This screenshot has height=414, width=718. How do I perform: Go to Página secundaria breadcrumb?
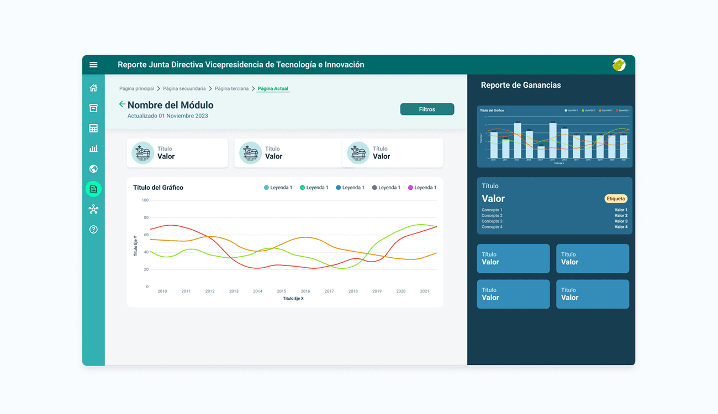click(x=184, y=88)
